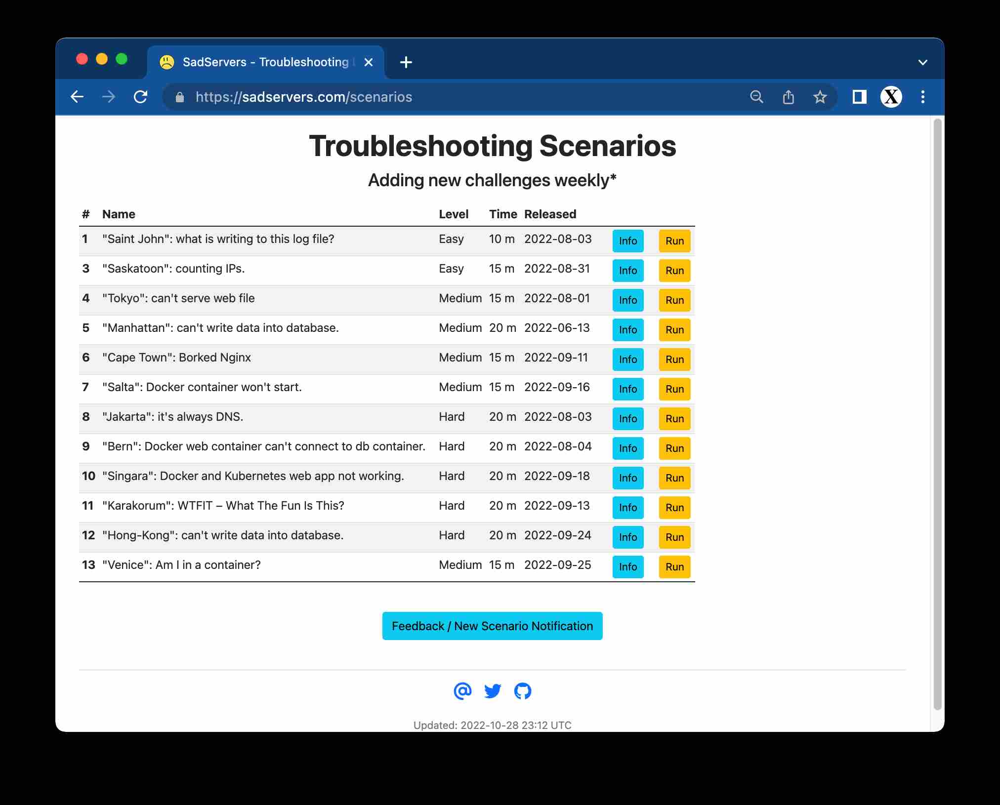Click the page vertical scrollbar

pyautogui.click(x=937, y=414)
